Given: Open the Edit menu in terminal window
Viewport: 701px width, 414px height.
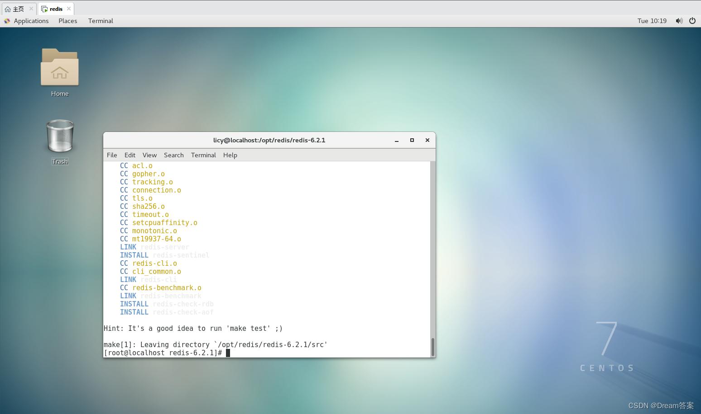Looking at the screenshot, I should click(130, 155).
